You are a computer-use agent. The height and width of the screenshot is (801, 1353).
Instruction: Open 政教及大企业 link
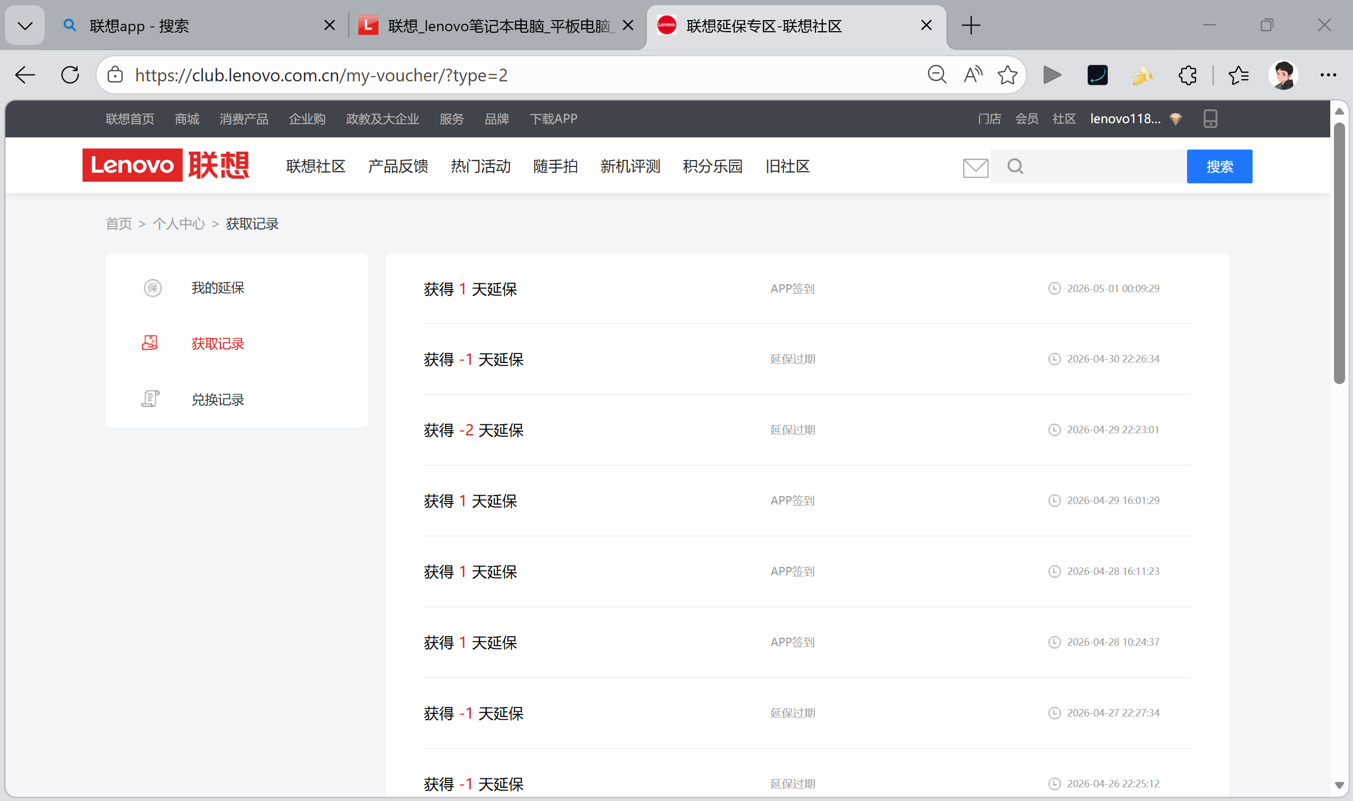point(383,119)
